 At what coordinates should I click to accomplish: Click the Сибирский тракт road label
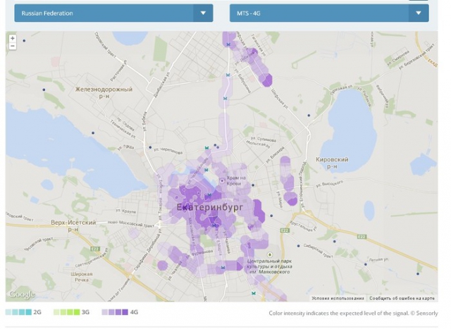[x=319, y=252]
